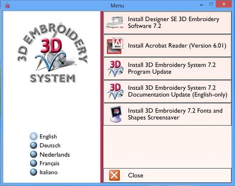Click the Nederlands language label

55,155
